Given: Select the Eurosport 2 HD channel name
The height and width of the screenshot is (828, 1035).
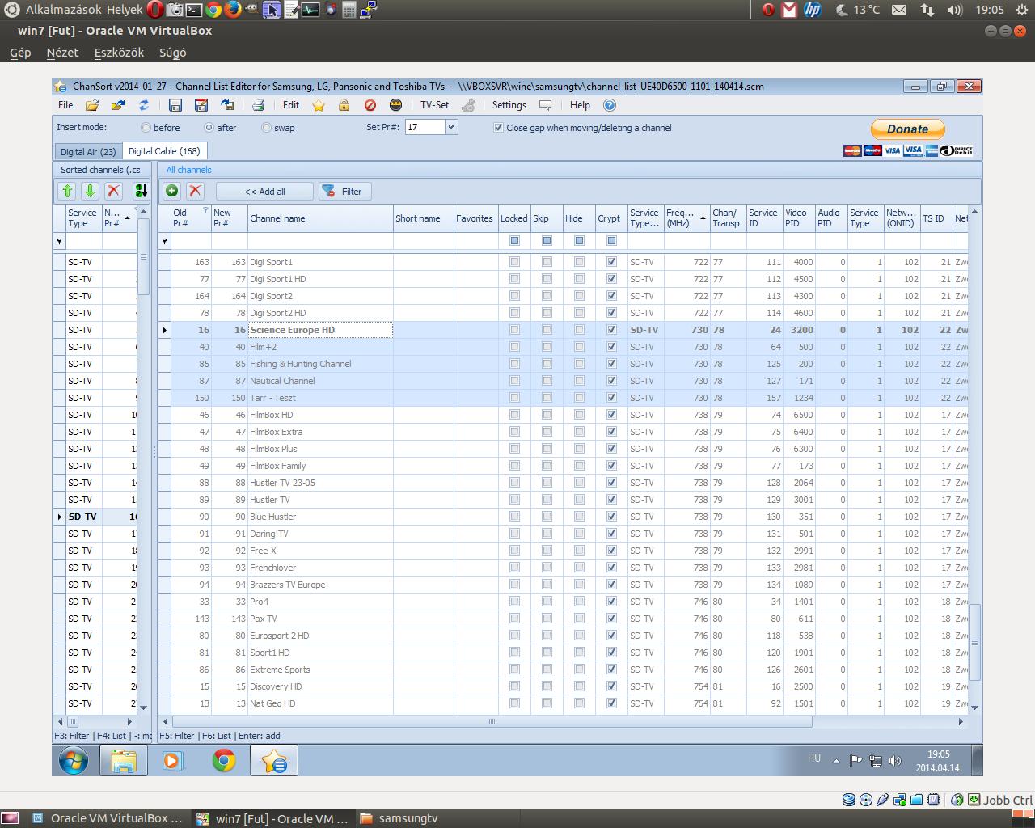Looking at the screenshot, I should point(279,636).
